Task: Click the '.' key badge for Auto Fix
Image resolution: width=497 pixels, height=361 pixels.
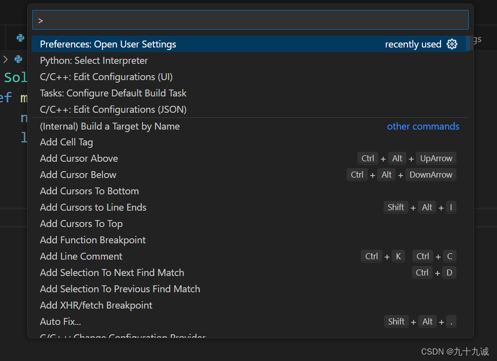Action: [451, 322]
